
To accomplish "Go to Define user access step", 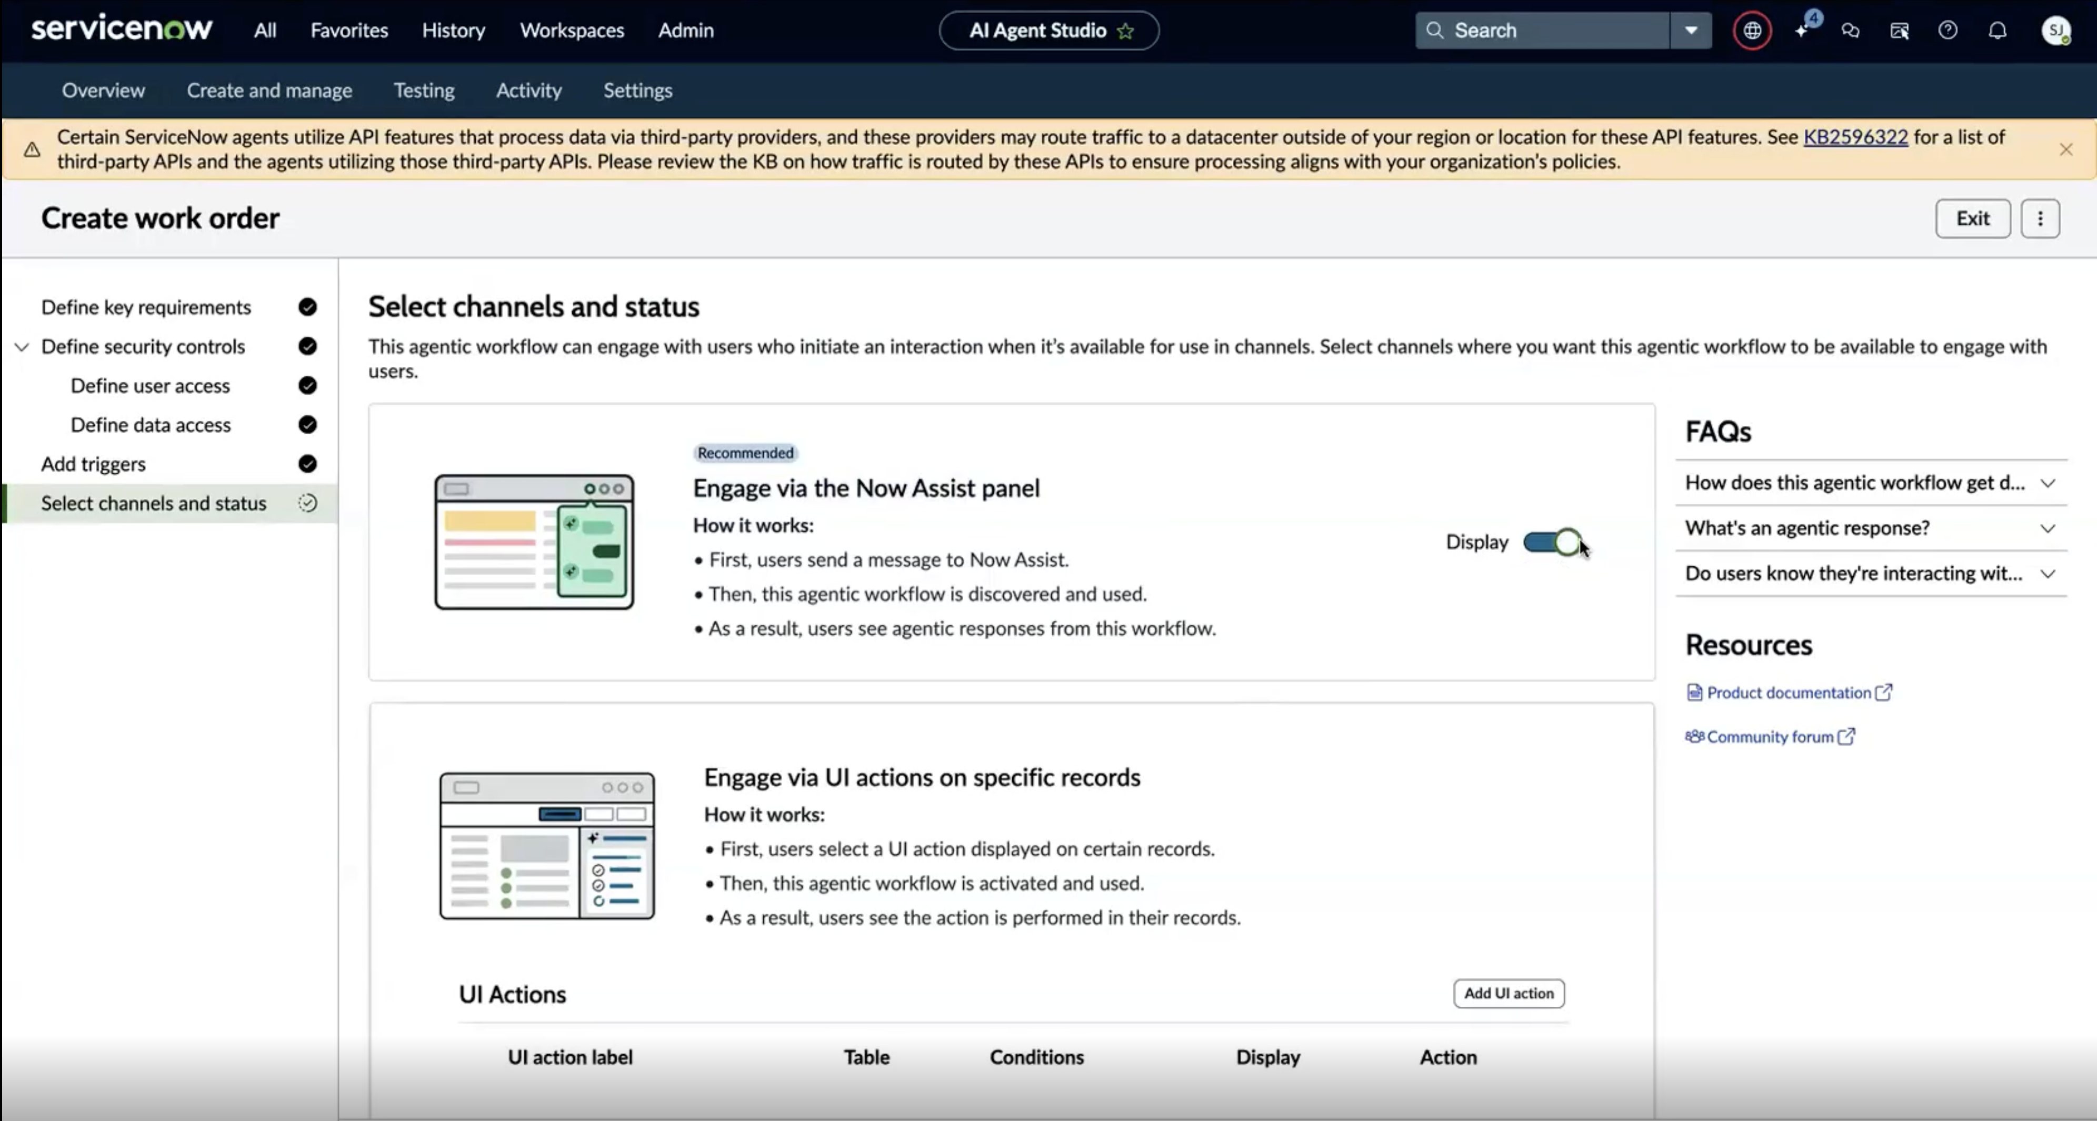I will pos(151,385).
